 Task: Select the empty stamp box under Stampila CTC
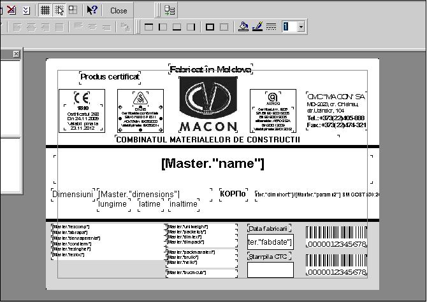[270, 270]
